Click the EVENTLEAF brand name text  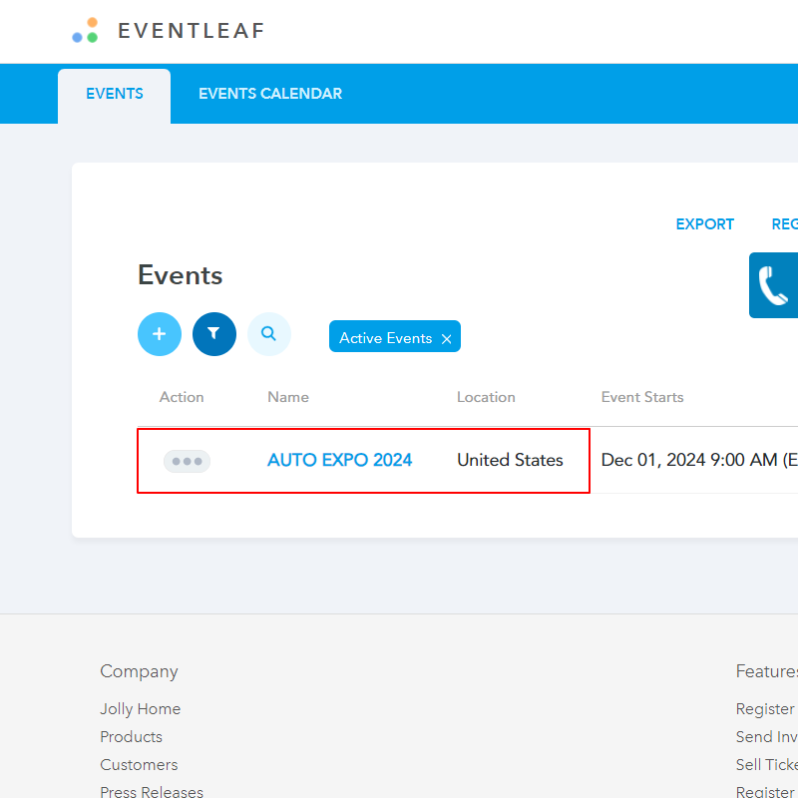192,31
